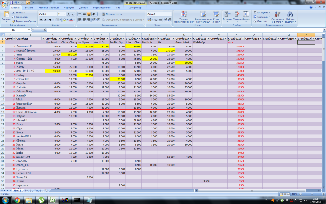
Task: Click Find and Select binoculars icon
Action: click(x=290, y=15)
